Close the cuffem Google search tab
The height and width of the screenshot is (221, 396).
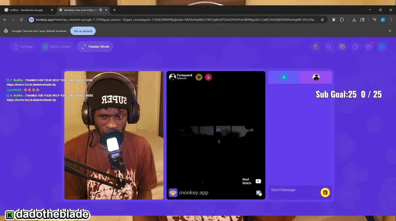coord(52,10)
